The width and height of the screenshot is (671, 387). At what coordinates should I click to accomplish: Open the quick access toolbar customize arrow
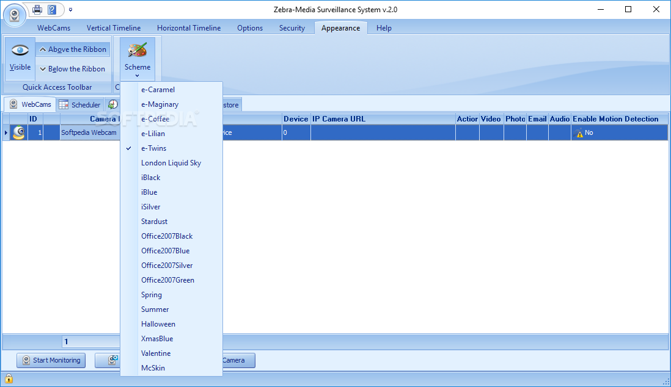[71, 9]
